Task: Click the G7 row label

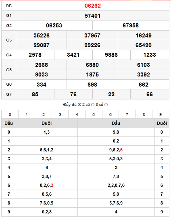Action: pyautogui.click(x=9, y=95)
